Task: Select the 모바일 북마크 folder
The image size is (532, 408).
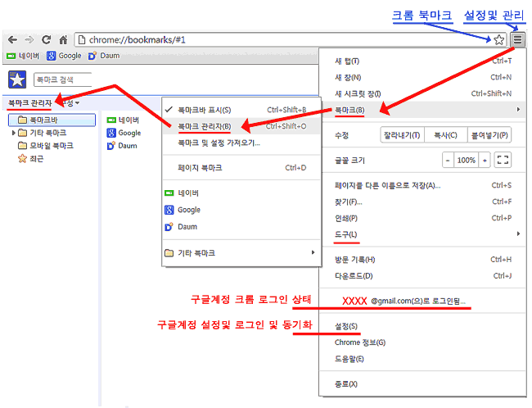Action: (x=46, y=146)
